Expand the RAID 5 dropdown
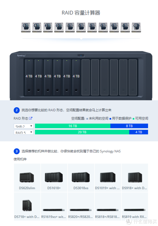 point(24,132)
